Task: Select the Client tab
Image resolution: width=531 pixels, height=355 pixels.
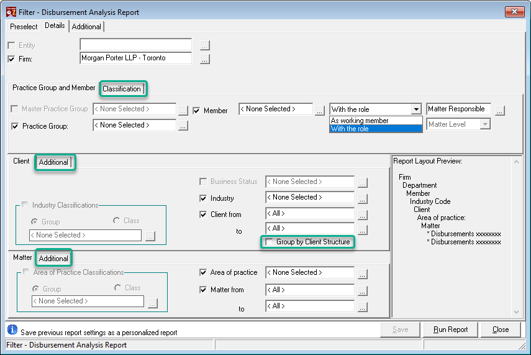Action: coord(21,161)
